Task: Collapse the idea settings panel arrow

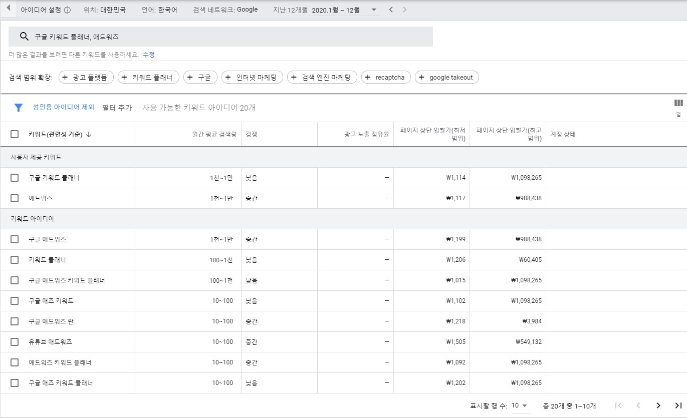Action: (8, 9)
